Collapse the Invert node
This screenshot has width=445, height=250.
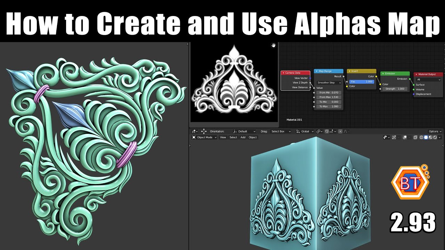[349, 71]
